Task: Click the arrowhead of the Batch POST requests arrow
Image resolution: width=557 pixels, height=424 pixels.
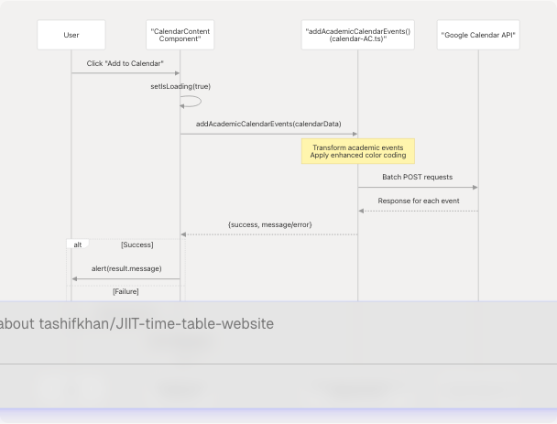Action: tap(474, 188)
